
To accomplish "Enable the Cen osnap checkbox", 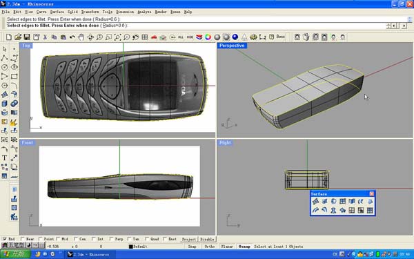I will 76,239.
